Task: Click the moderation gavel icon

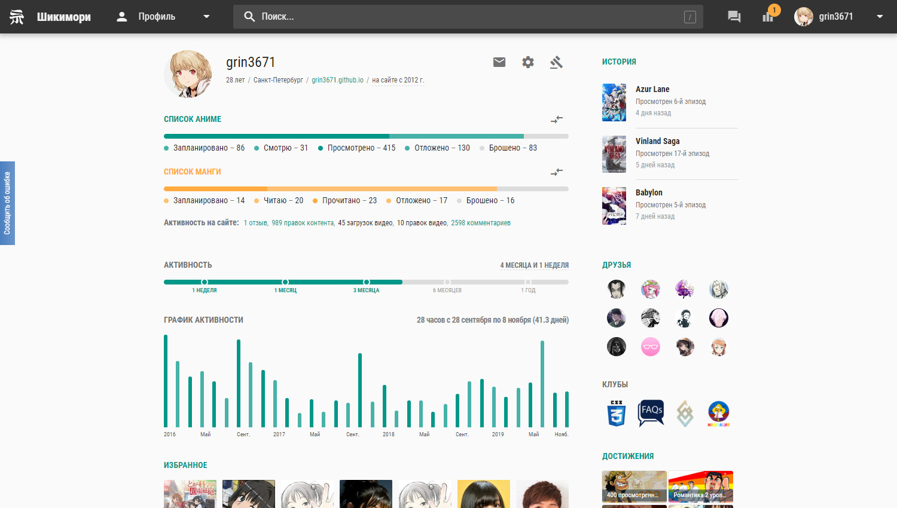Action: (x=556, y=62)
